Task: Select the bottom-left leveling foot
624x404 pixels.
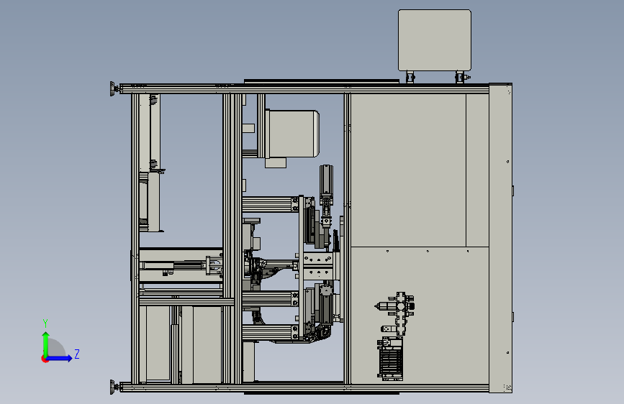Action: tap(114, 387)
